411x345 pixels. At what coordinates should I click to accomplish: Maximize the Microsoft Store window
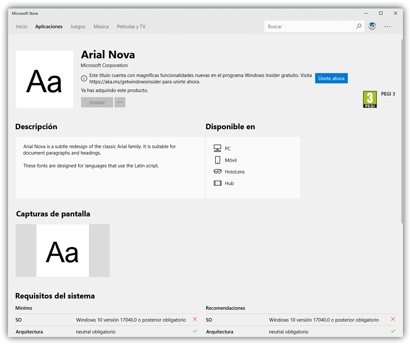click(x=381, y=13)
